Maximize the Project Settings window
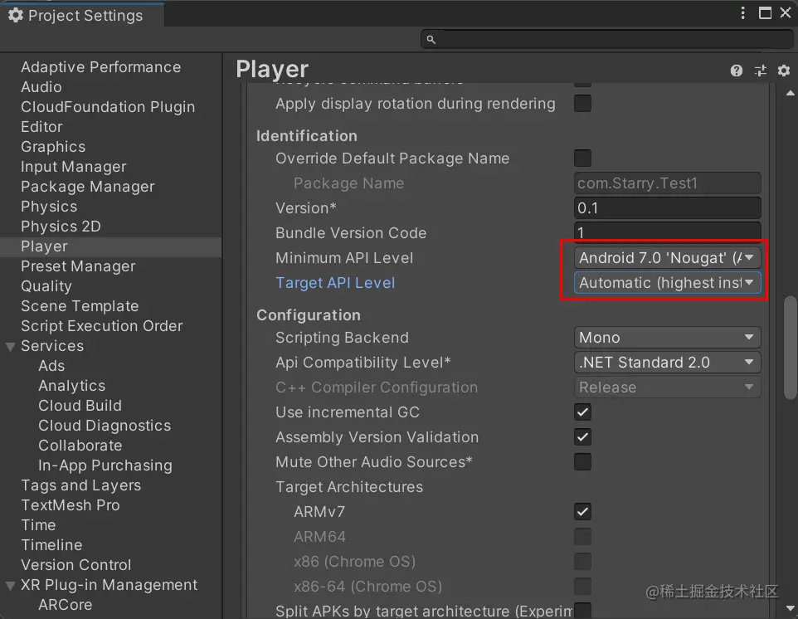The height and width of the screenshot is (619, 798). 765,12
